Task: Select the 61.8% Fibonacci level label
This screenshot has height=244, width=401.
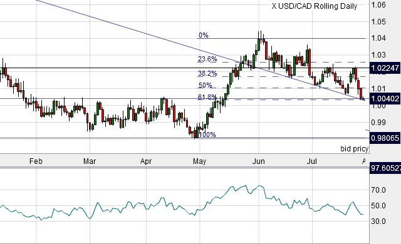Action: 207,97
